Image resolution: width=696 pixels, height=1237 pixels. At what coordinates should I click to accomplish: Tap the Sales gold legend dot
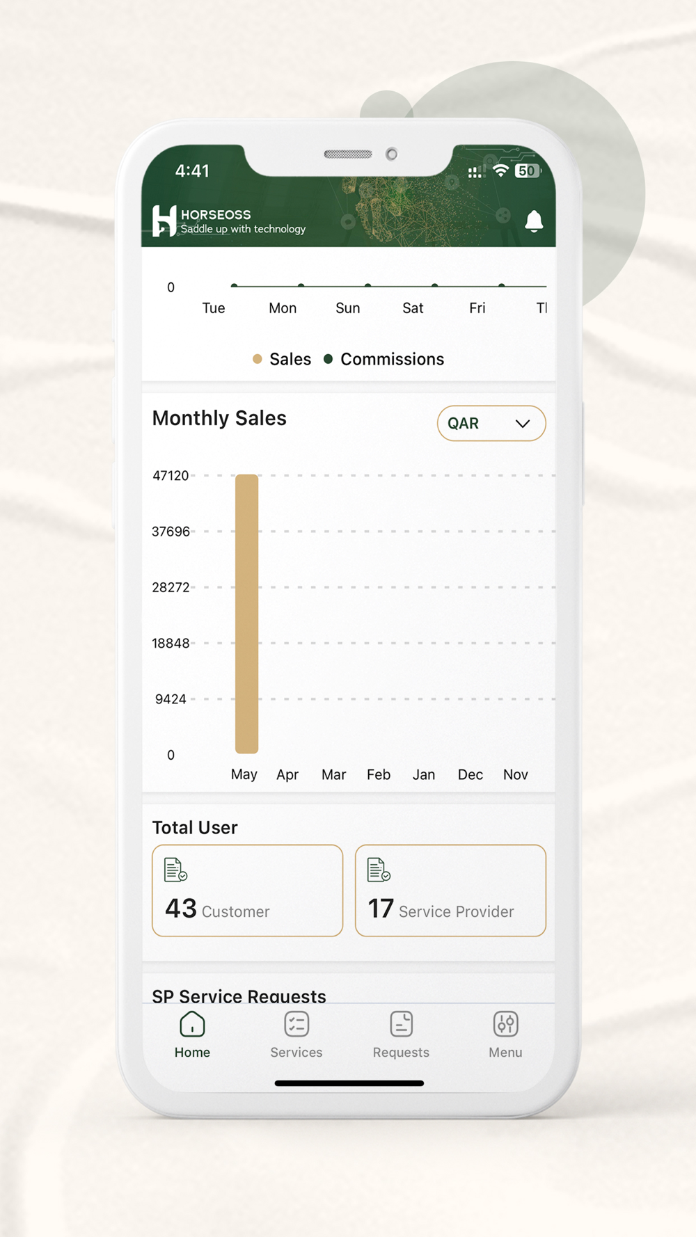coord(258,359)
